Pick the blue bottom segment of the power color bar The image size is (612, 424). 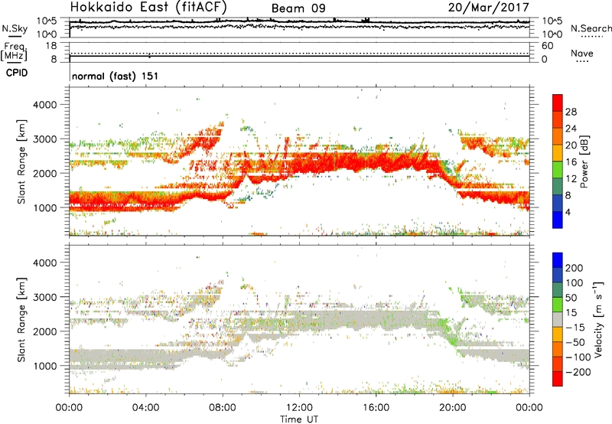[558, 220]
